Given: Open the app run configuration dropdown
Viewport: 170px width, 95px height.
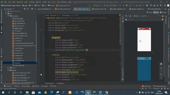Looking at the screenshot, I should (97, 5).
